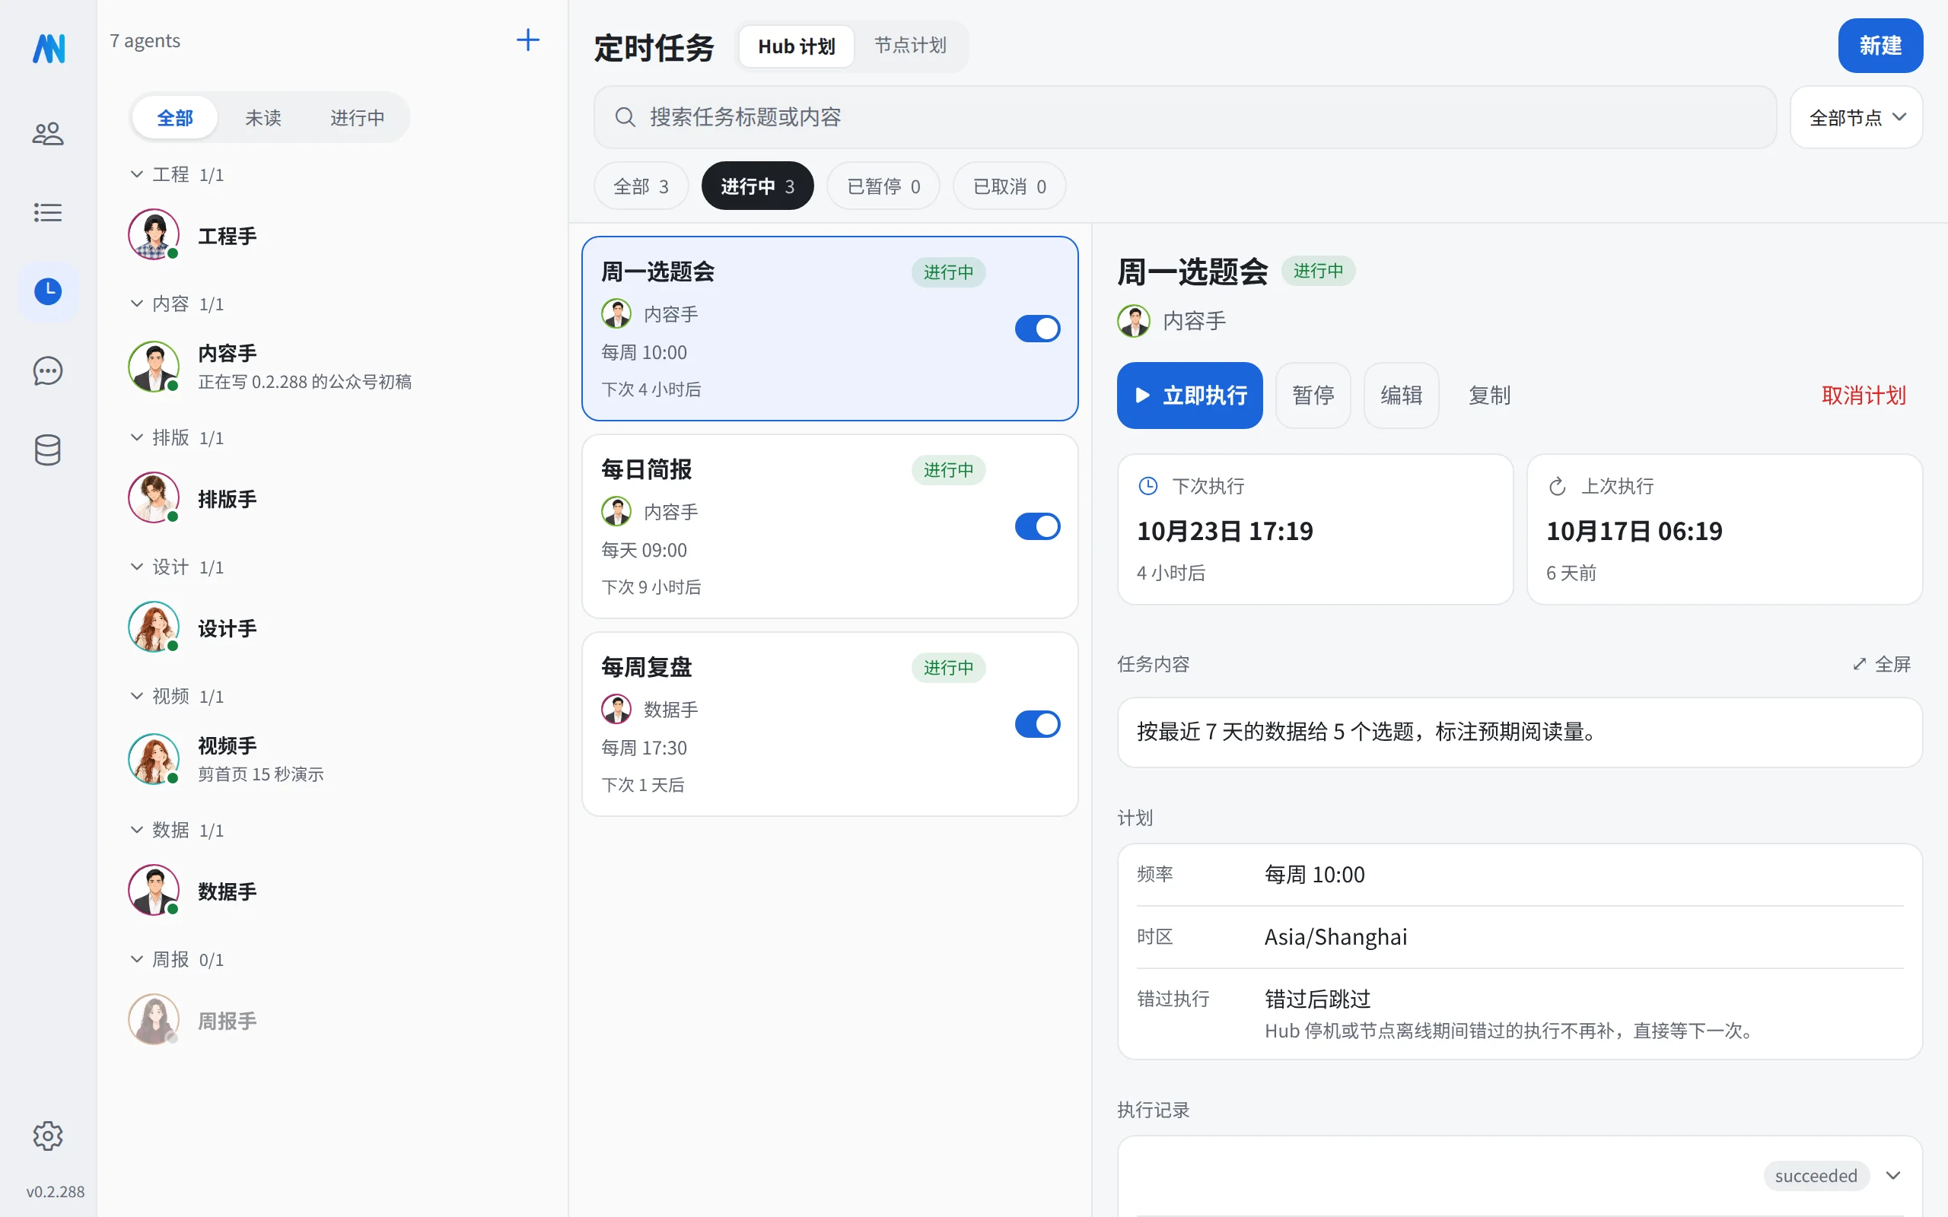Switch to 节点计划 tab
The width and height of the screenshot is (1948, 1217).
(909, 46)
